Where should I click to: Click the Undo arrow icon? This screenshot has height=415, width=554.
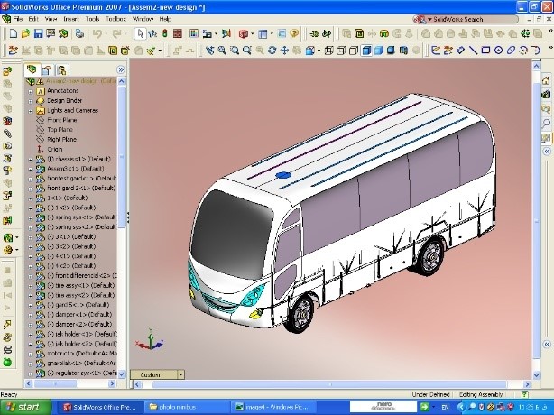tap(97, 34)
